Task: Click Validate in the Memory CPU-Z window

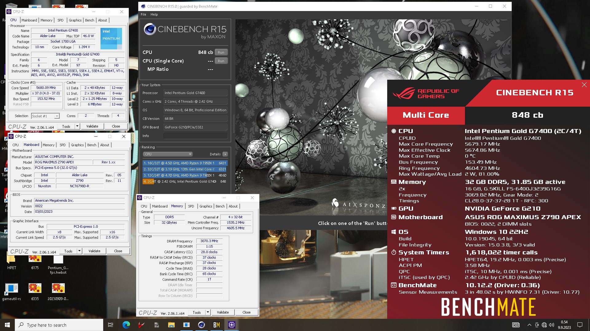Action: point(223,312)
